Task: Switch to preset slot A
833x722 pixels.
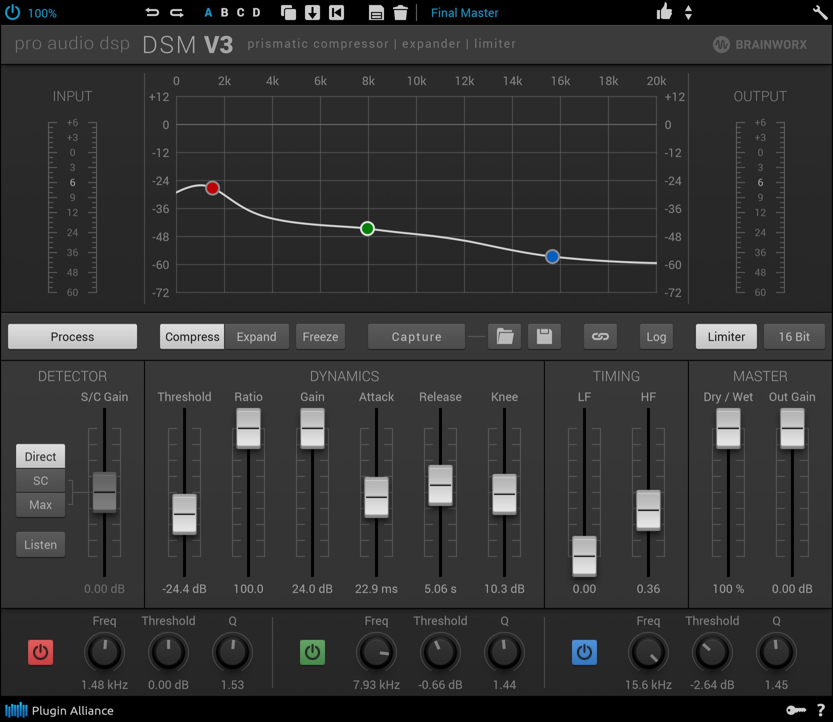Action: click(208, 12)
